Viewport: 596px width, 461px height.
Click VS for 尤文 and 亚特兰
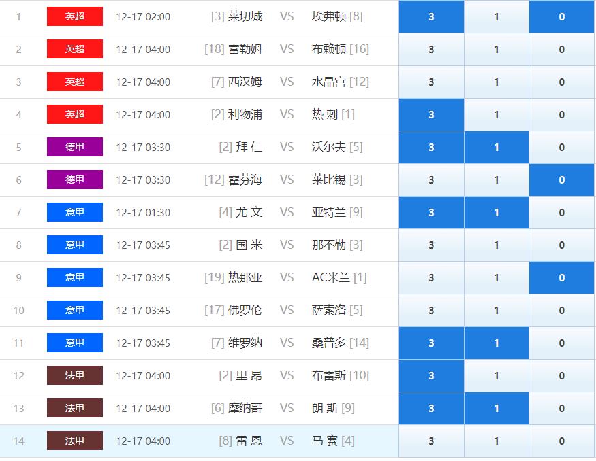click(287, 212)
